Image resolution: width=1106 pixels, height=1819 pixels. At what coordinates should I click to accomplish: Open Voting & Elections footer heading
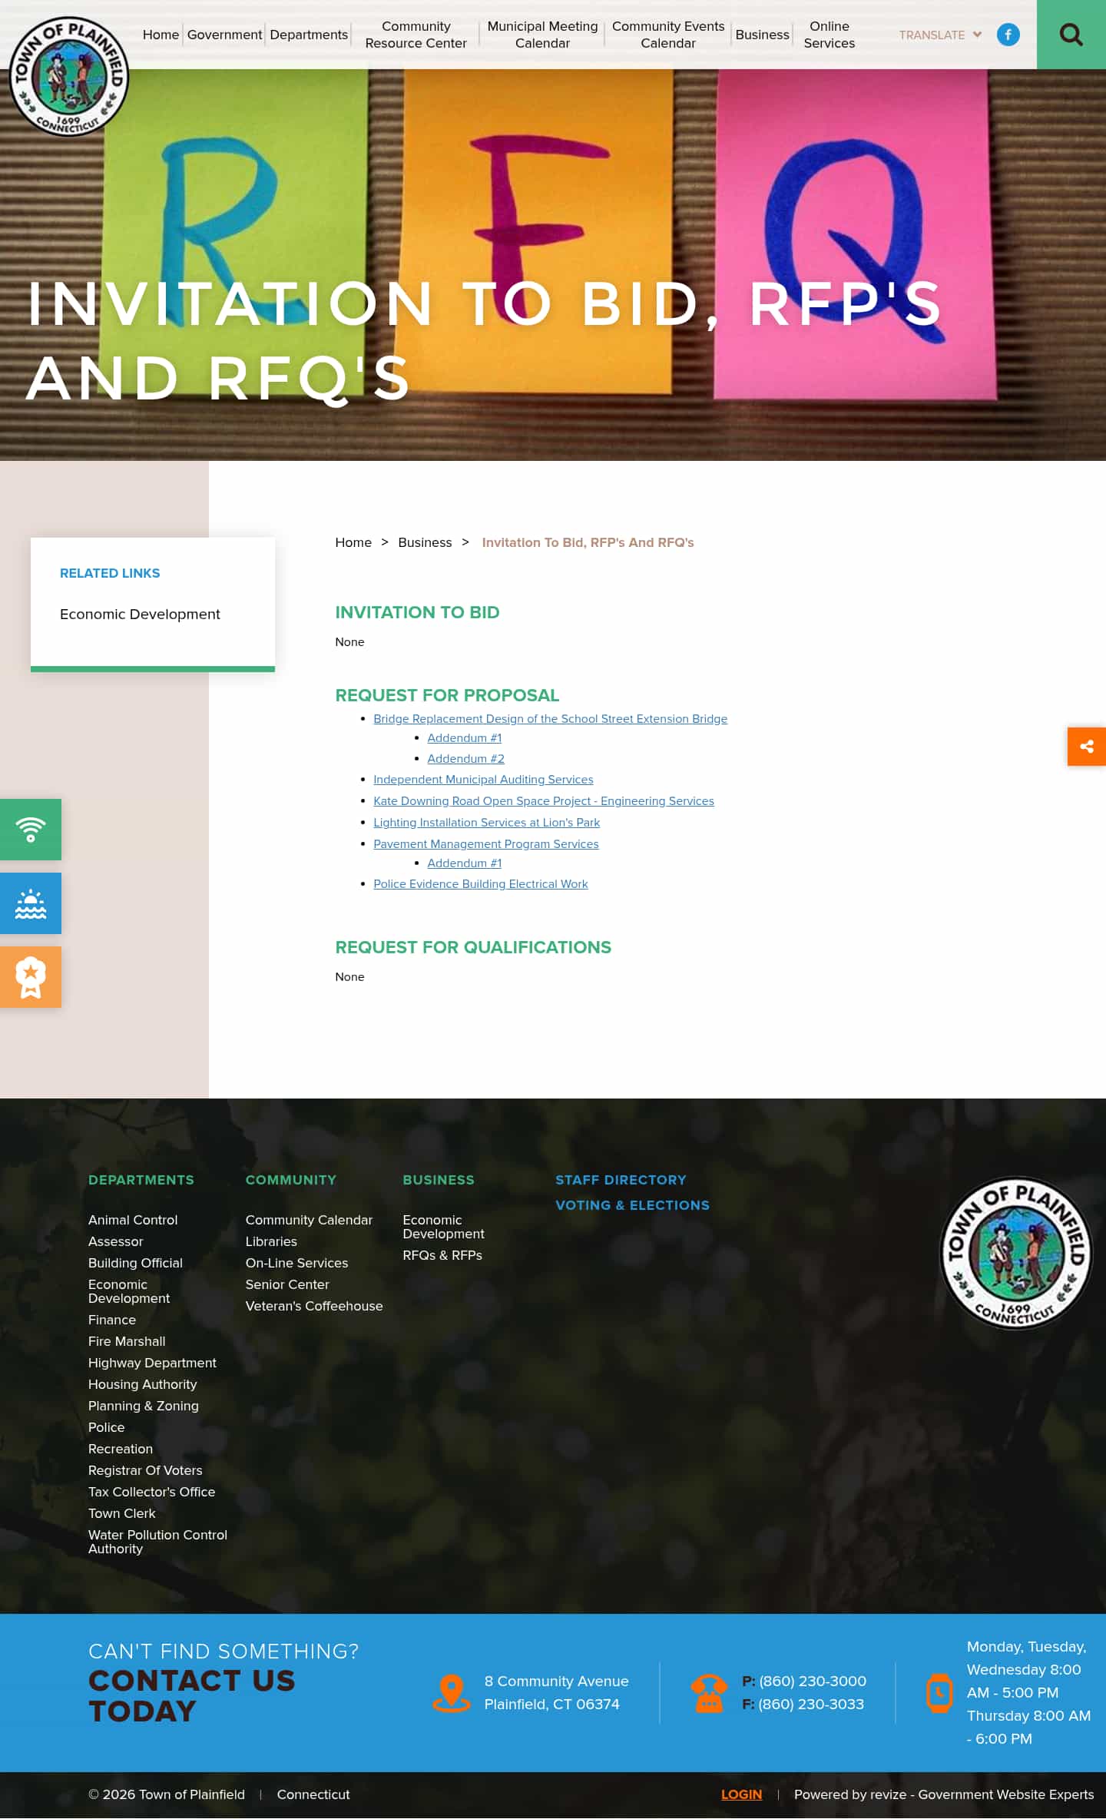click(x=632, y=1205)
